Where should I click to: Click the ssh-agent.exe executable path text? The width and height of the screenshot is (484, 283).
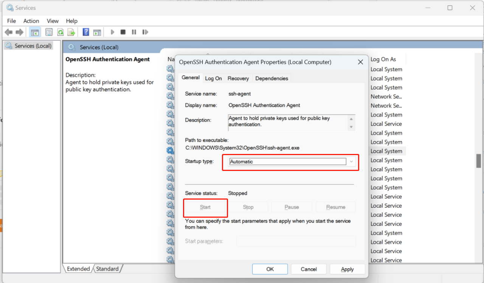pyautogui.click(x=242, y=148)
